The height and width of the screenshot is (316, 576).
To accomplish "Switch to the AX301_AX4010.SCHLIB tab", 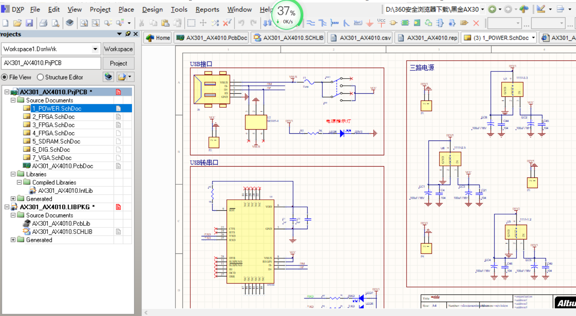I will click(x=289, y=38).
